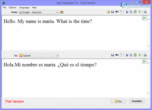Open the Options menu
The image size is (152, 110).
tap(12, 8)
